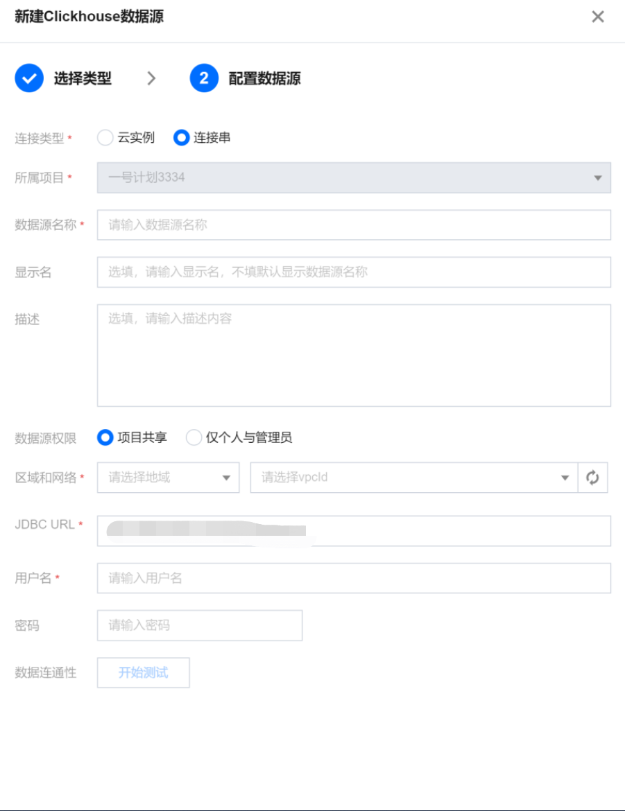Click into the 描述 text area
Image resolution: width=625 pixels, height=811 pixels.
coord(354,355)
